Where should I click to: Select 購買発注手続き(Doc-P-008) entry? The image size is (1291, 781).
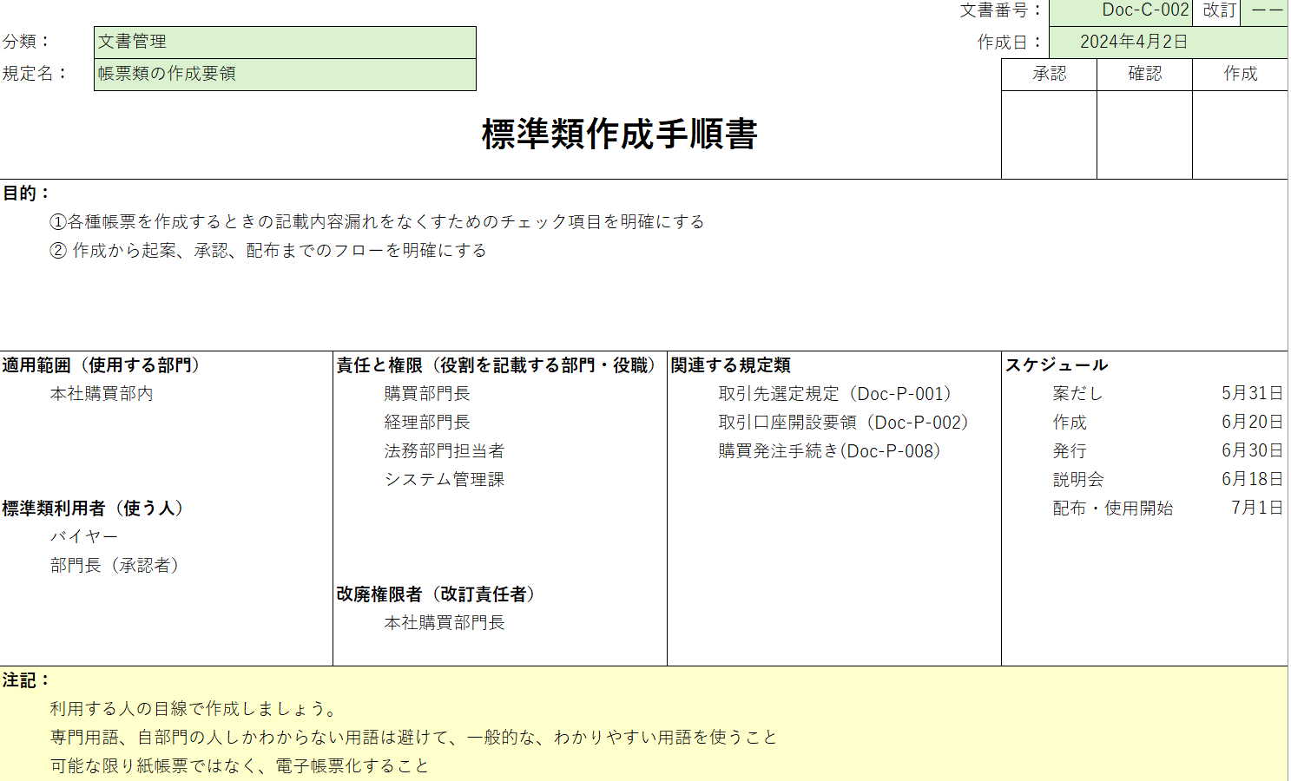pos(829,450)
